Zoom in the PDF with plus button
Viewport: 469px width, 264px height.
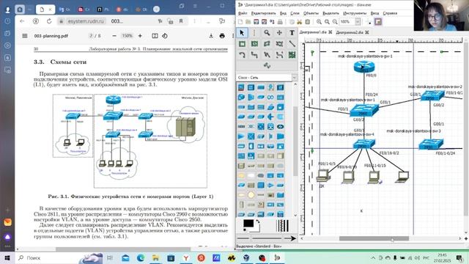coord(140,36)
